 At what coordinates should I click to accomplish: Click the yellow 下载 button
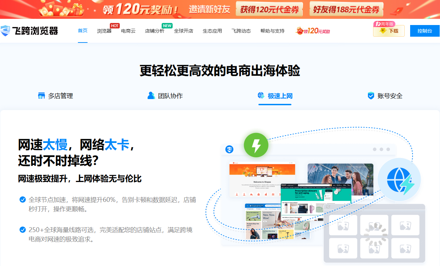389,31
